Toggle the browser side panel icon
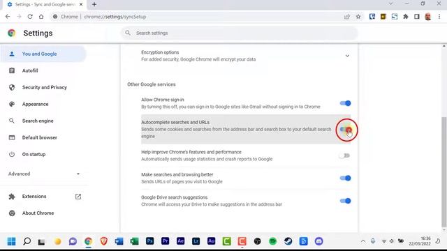The image size is (447, 251). click(417, 17)
